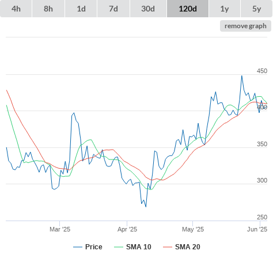Toggle the Price series in legend
Screen dimensions: 273x262
88,247
